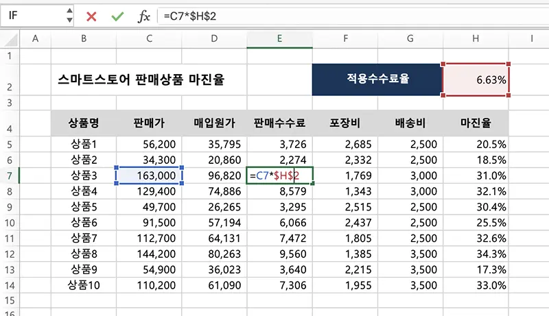
Task: Confirm the formula with green checkmark
Action: (x=117, y=16)
